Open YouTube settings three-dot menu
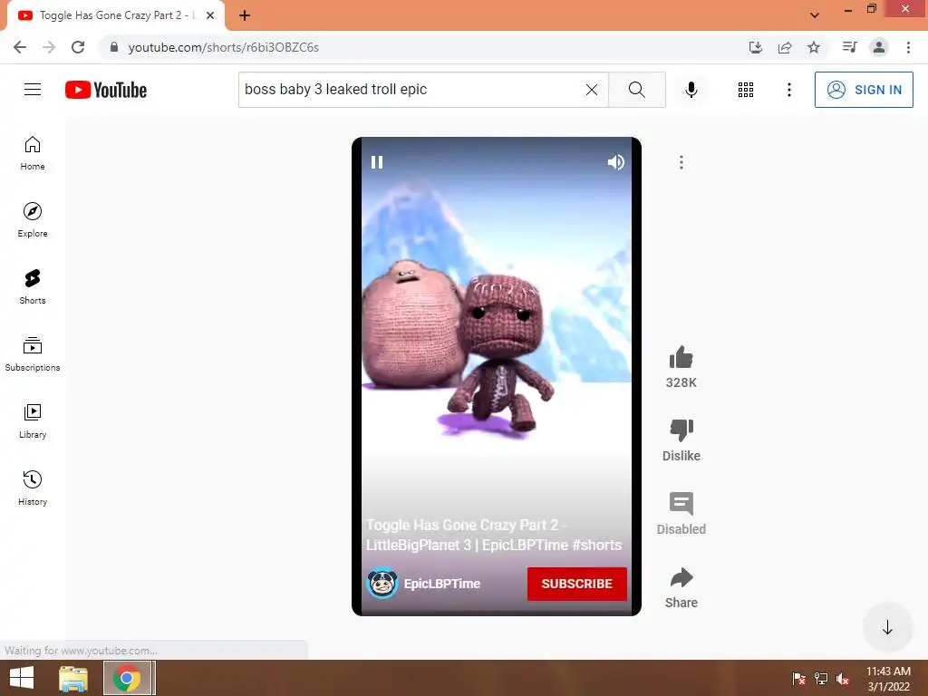The image size is (928, 696). [x=789, y=90]
